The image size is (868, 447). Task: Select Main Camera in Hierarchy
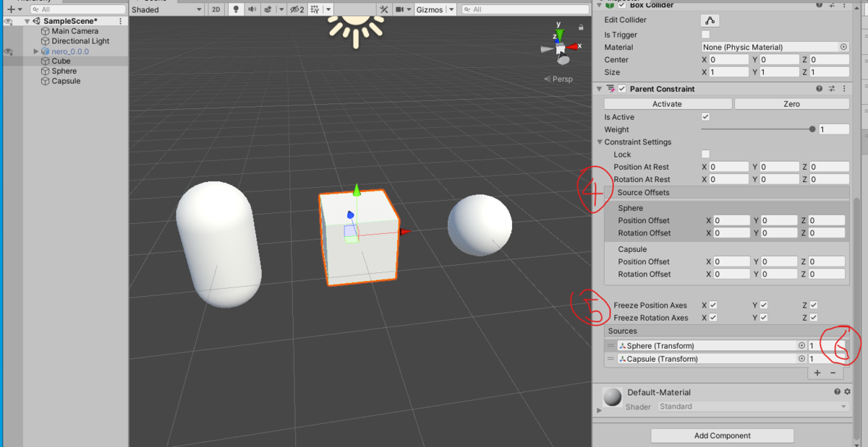point(75,31)
